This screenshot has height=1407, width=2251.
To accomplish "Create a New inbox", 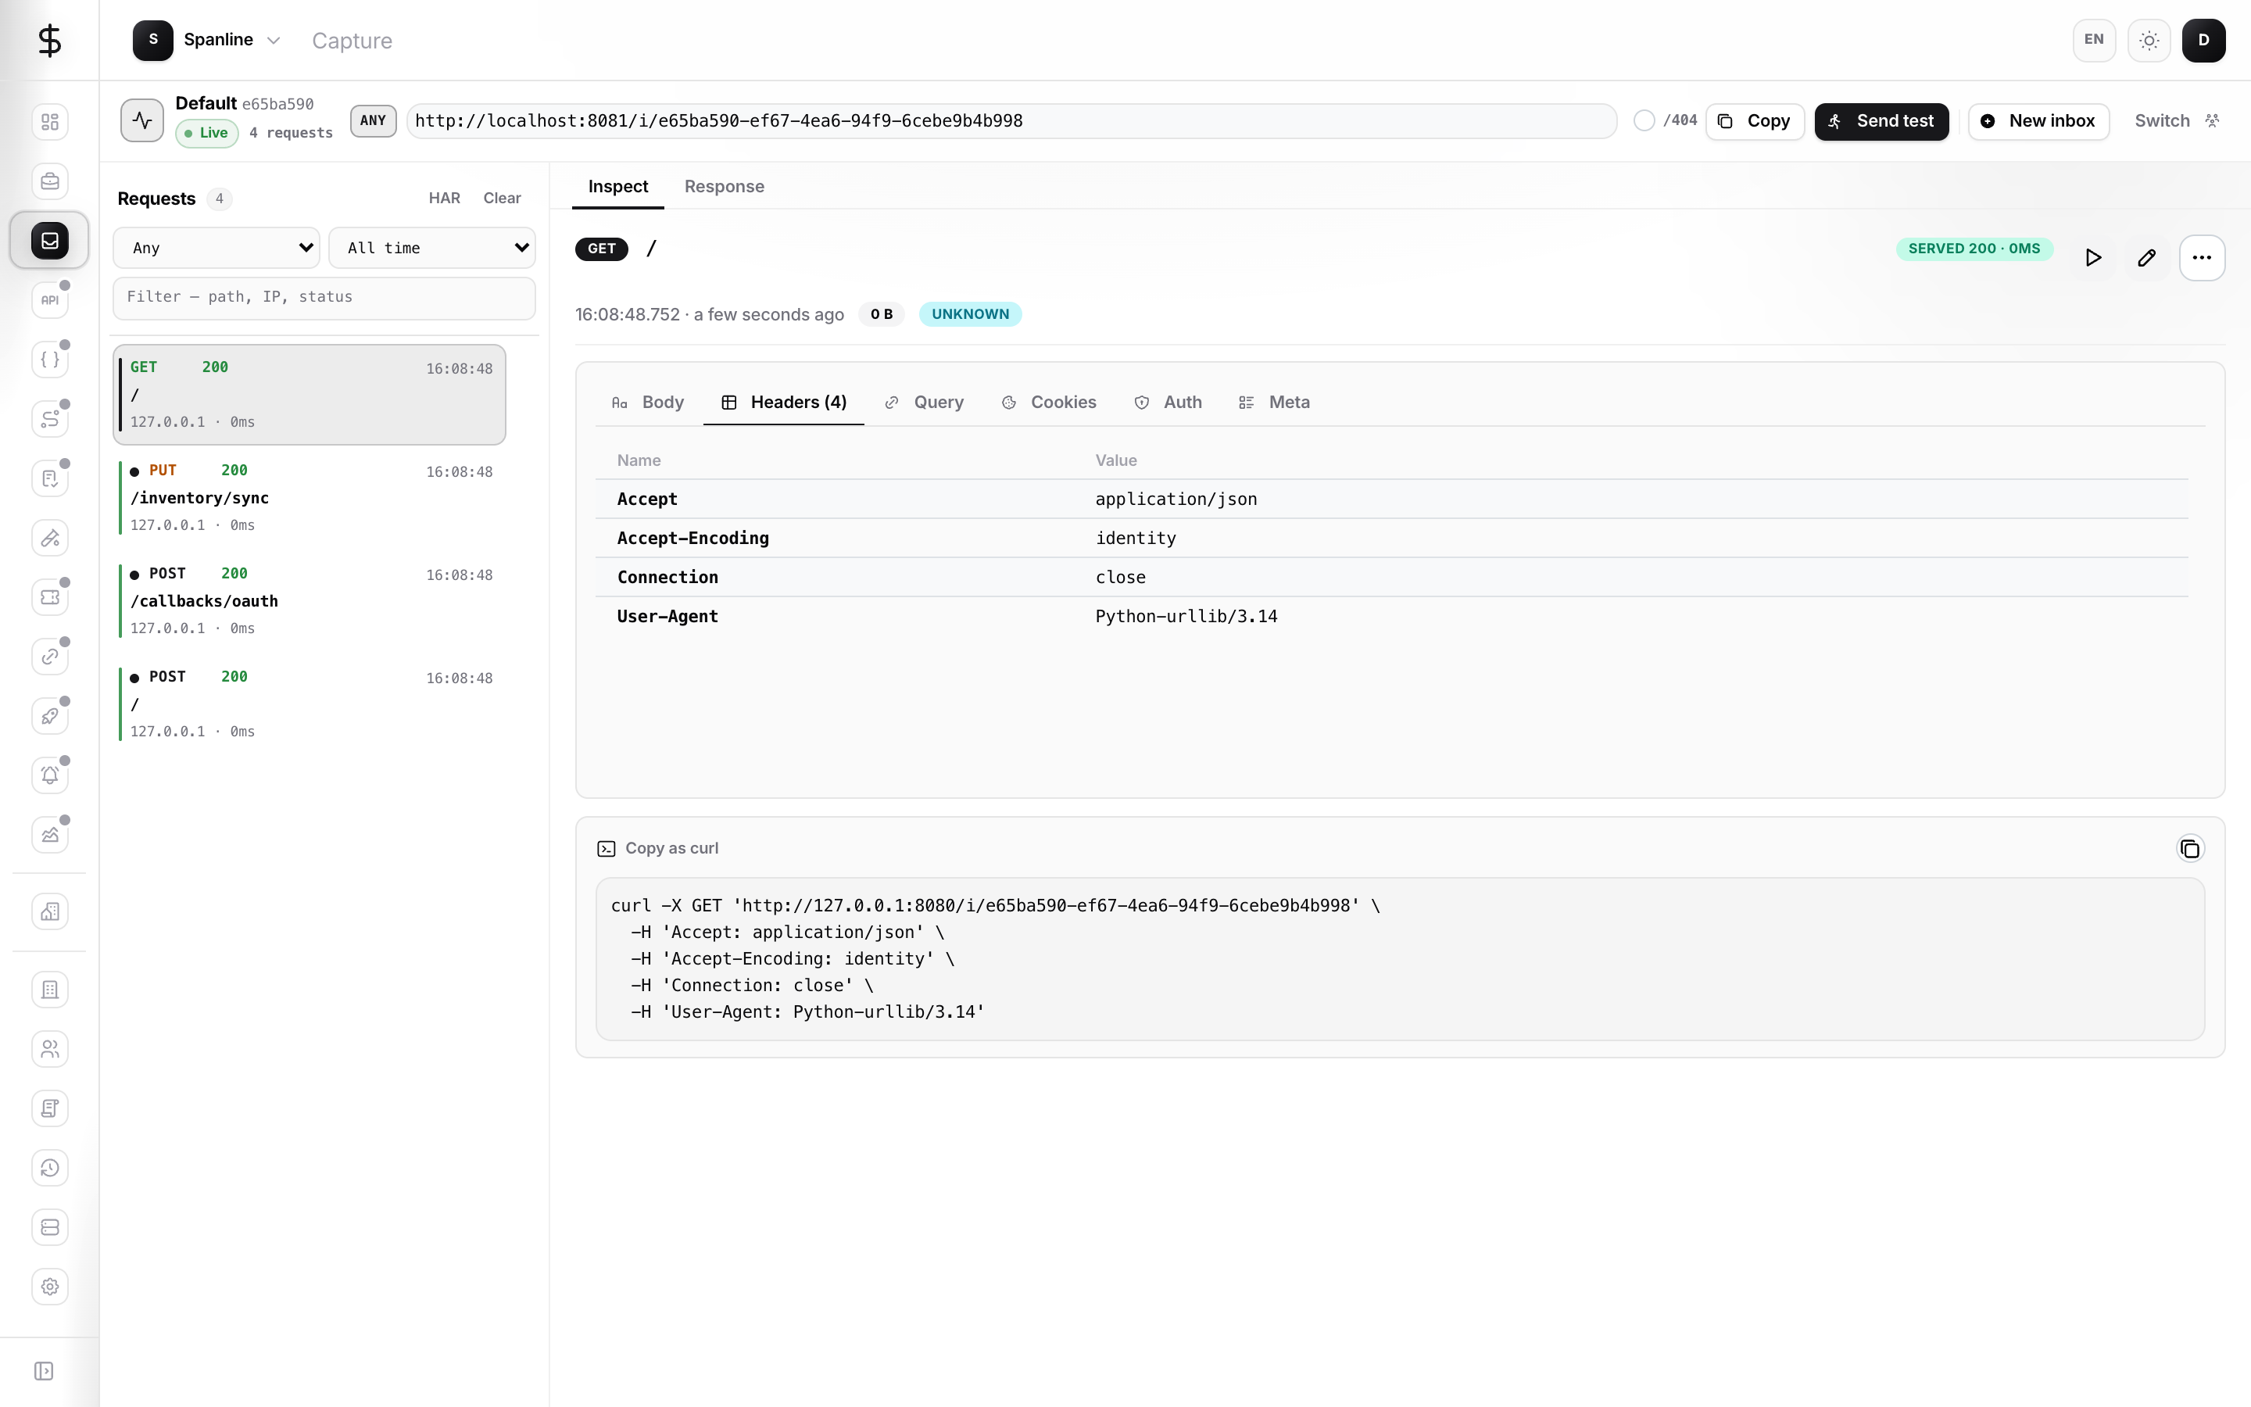I will (x=2038, y=121).
